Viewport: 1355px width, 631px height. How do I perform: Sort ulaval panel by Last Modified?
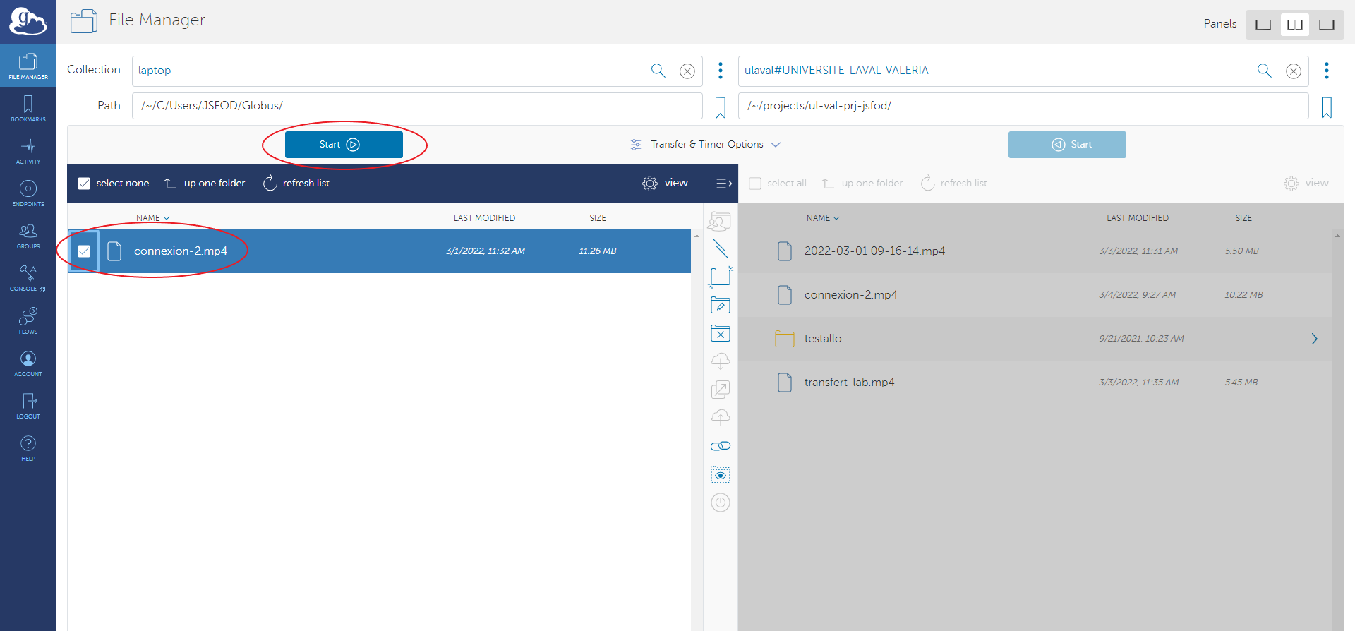pos(1138,218)
